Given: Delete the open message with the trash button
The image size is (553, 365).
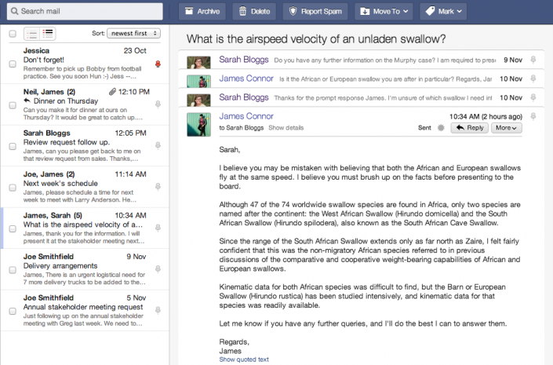Looking at the screenshot, I should click(253, 12).
